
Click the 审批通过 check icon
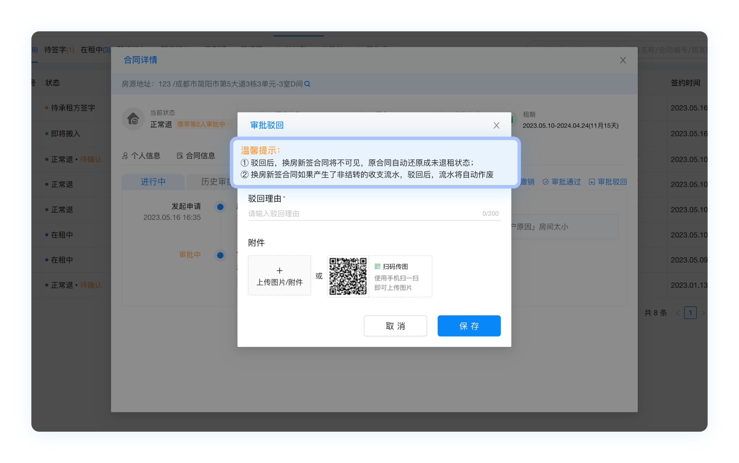coord(545,182)
